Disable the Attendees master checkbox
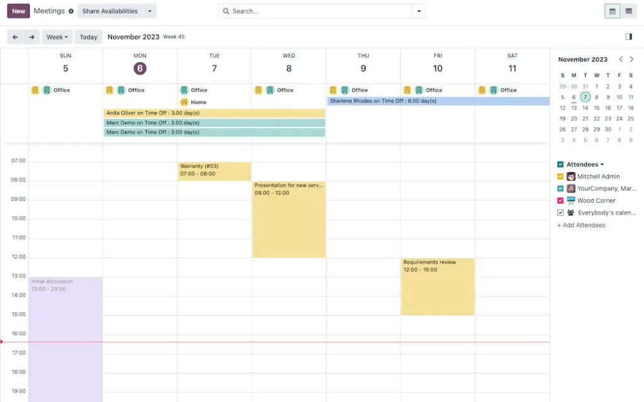The width and height of the screenshot is (644, 402). (x=560, y=164)
